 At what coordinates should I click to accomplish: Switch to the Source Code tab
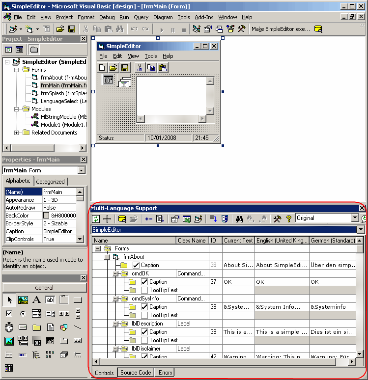tap(136, 373)
